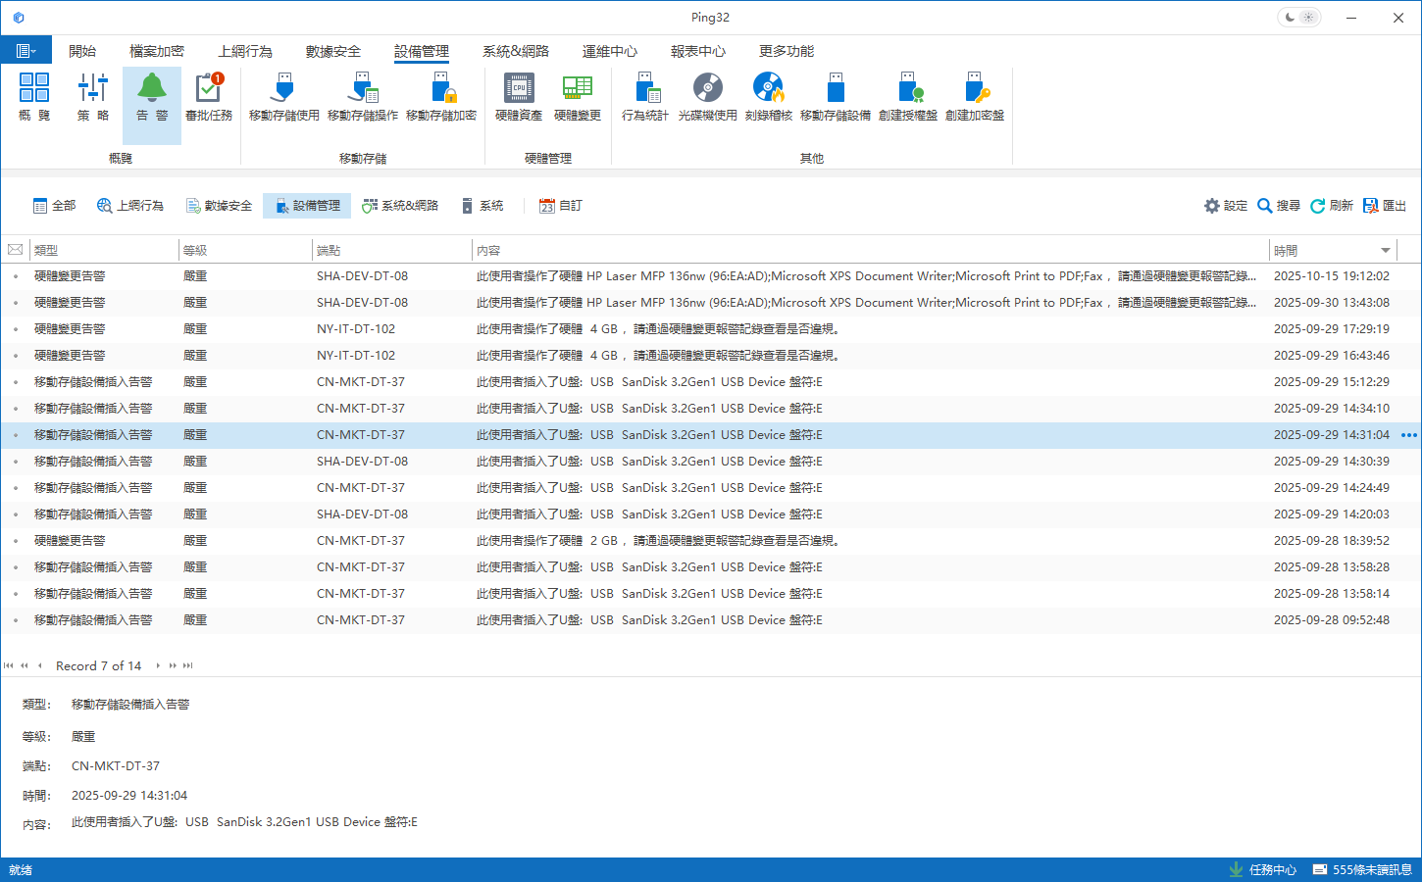The image size is (1422, 882).
Task: Open 創建加密盤 encrypted disk creator
Action: tap(975, 97)
